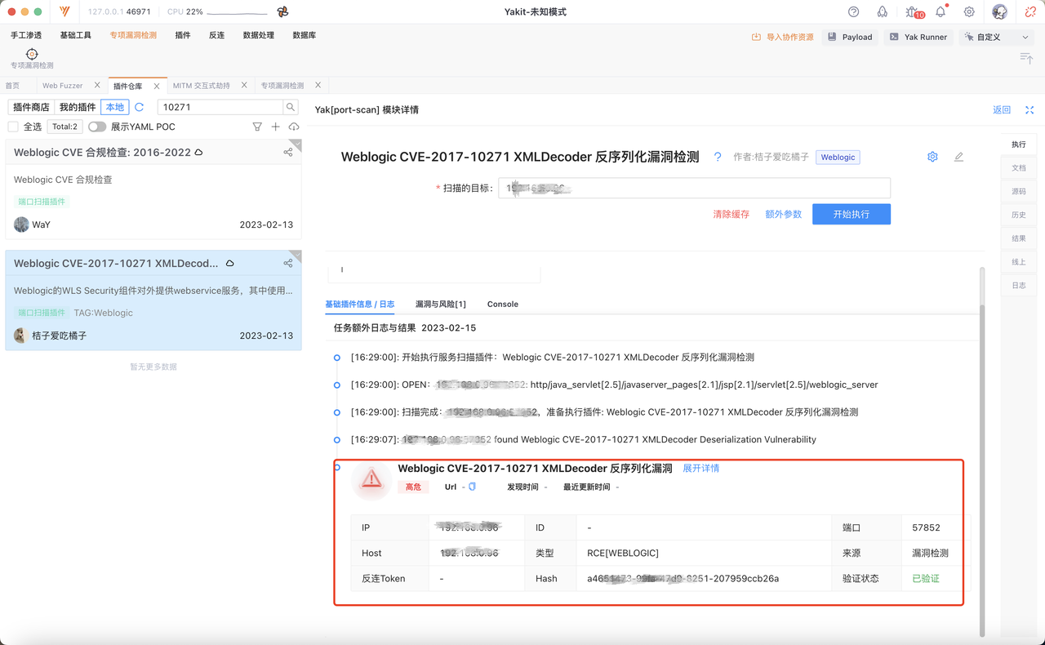This screenshot has height=645, width=1045.
Task: Open the 基础插件信息 / 日志 tab
Action: point(360,305)
